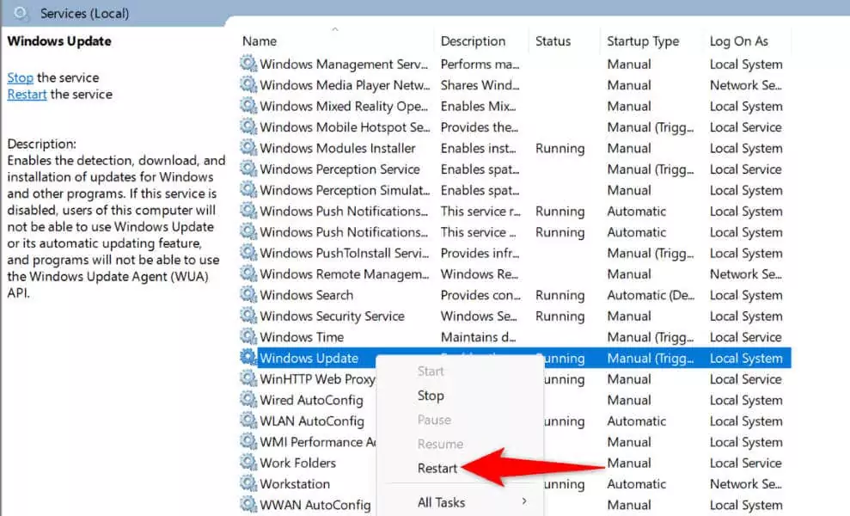Click gear icon for Windows Modules Installer
The image size is (850, 516).
tap(248, 148)
